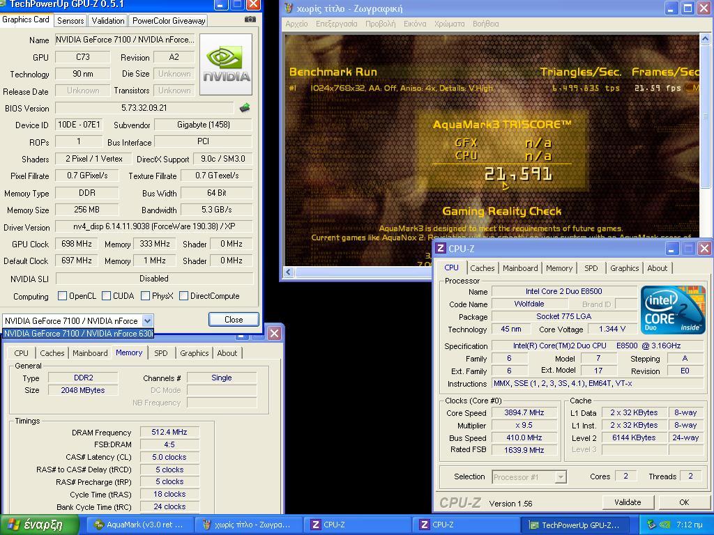The image size is (714, 535).
Task: Open the Αρχείο menu in Paint
Action: [x=296, y=24]
